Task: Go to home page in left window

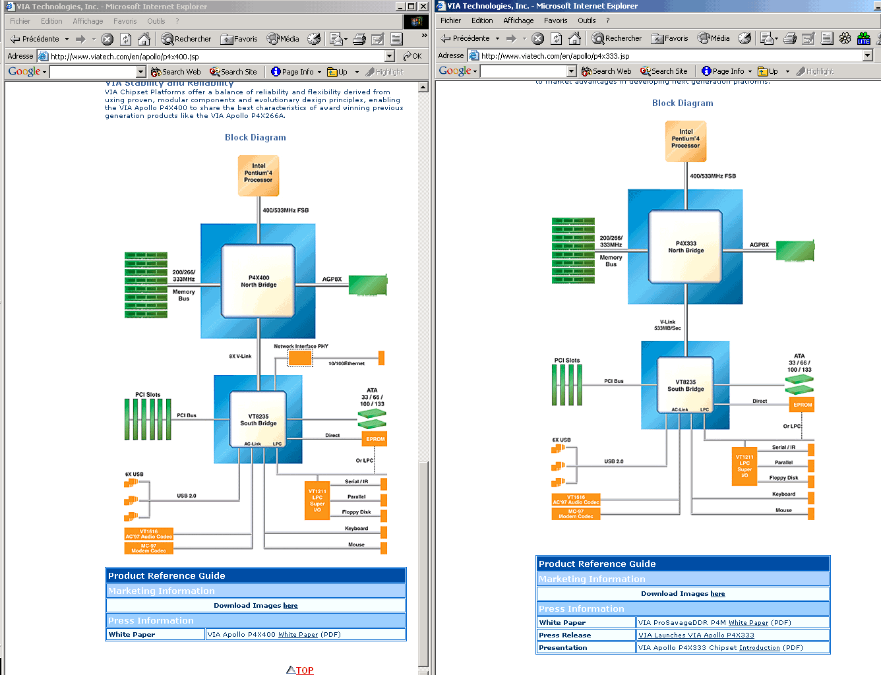Action: [144, 39]
